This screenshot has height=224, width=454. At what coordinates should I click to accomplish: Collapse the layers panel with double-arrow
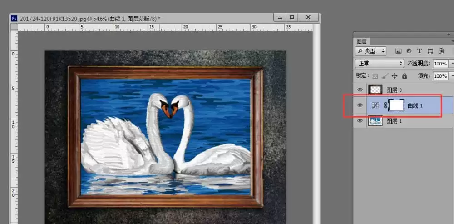pos(449,35)
